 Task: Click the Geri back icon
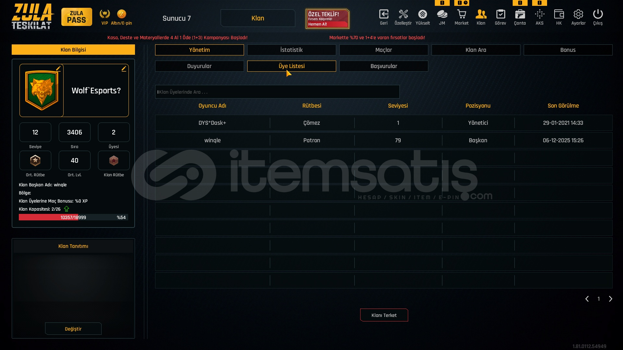tap(384, 15)
